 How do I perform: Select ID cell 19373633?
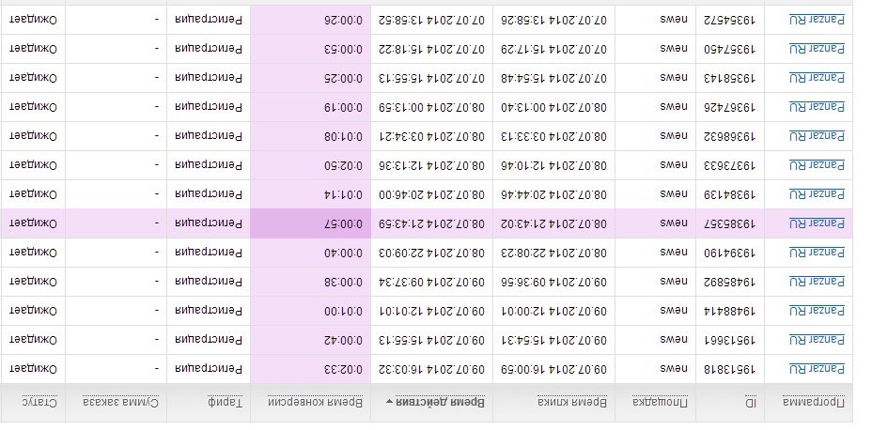(730, 165)
